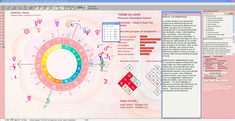Image resolution: width=235 pixels, height=121 pixels.
Task: Expand Maisons (Placidus) tree node
Action: pyautogui.click(x=206, y=26)
